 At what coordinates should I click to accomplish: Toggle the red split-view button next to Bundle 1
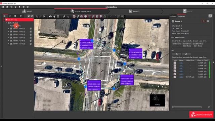click(203, 21)
